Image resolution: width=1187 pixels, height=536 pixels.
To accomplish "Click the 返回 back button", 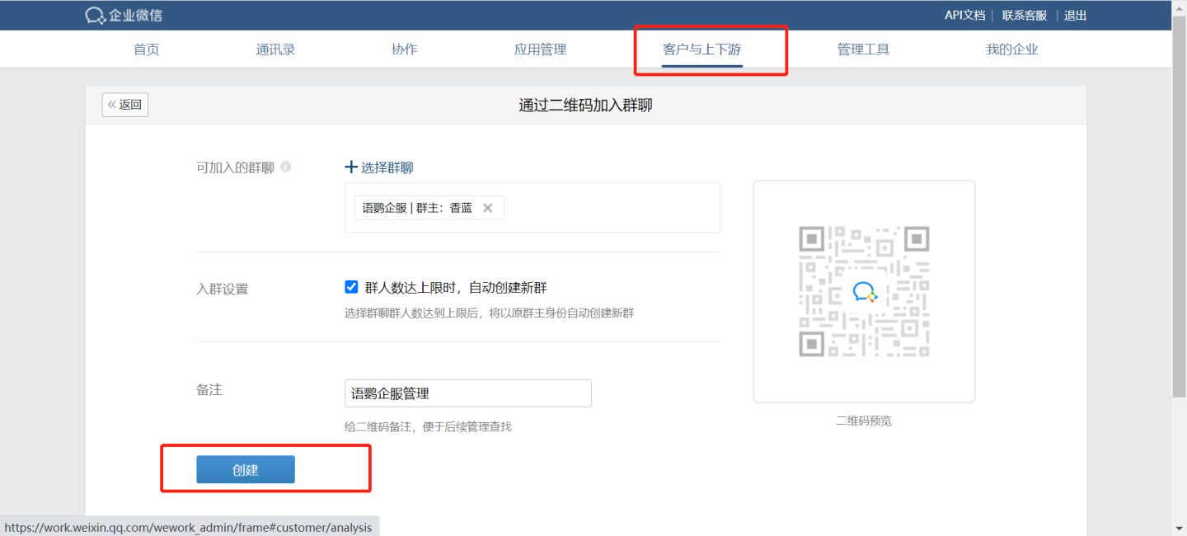I will coord(125,105).
